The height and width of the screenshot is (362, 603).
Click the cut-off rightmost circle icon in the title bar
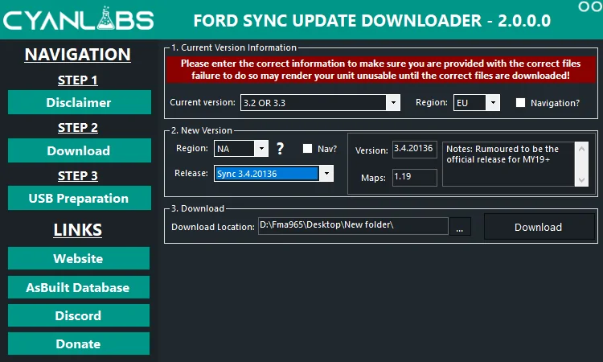598,6
